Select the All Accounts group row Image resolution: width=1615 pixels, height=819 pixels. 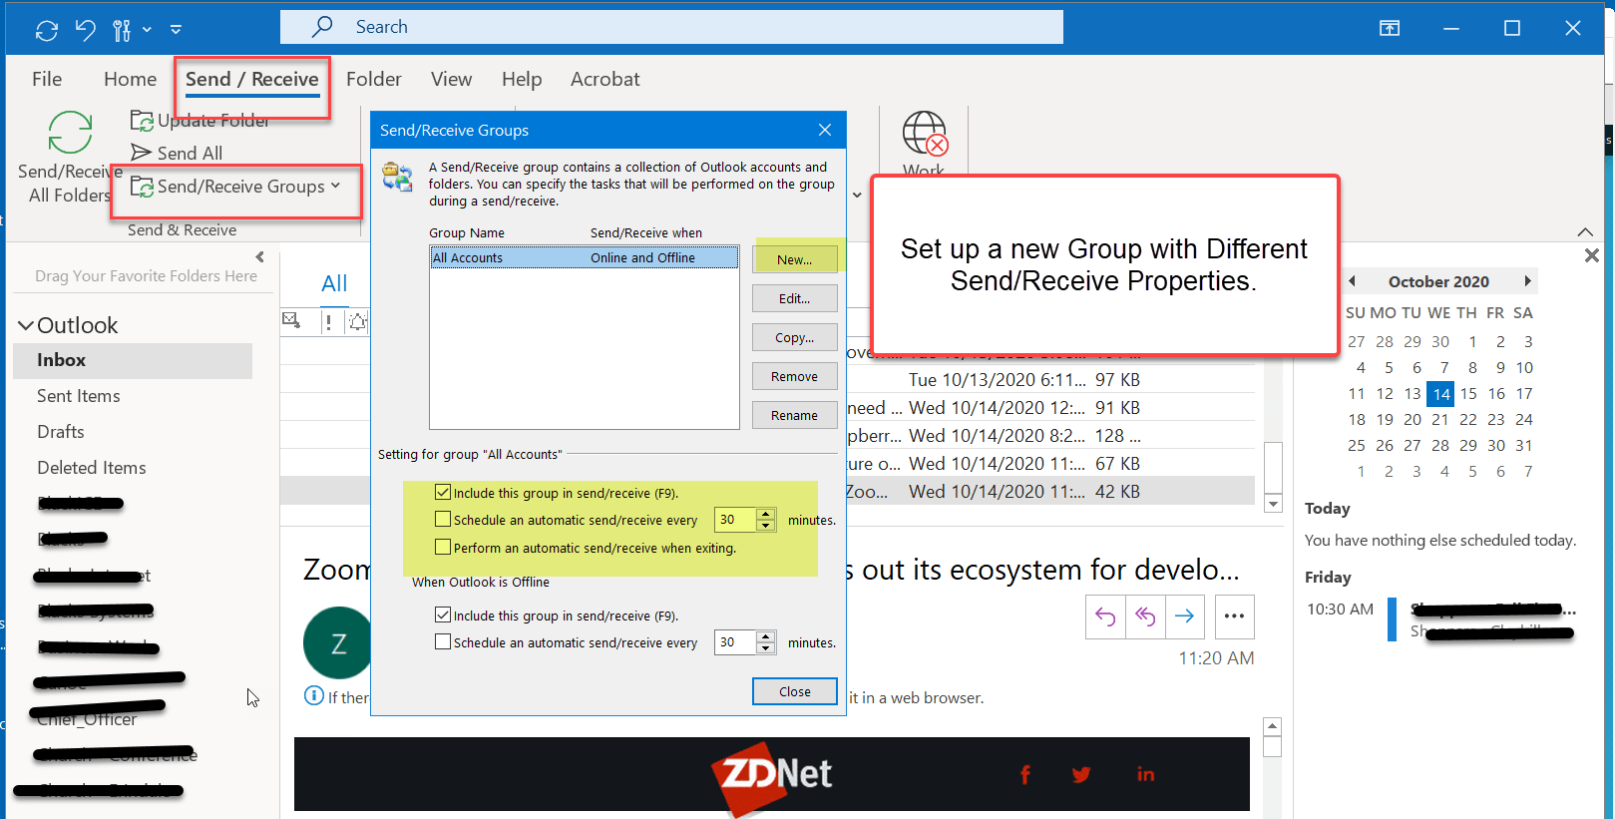[x=585, y=257]
